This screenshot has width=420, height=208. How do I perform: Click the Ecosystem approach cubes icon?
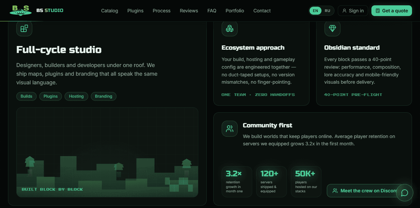click(230, 28)
